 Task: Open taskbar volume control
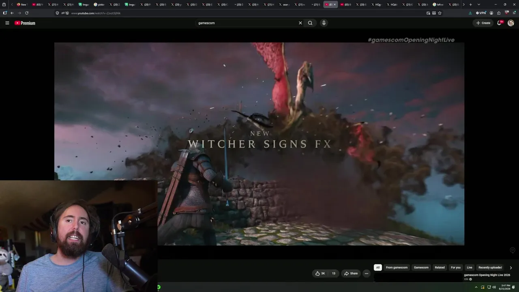[x=494, y=287]
